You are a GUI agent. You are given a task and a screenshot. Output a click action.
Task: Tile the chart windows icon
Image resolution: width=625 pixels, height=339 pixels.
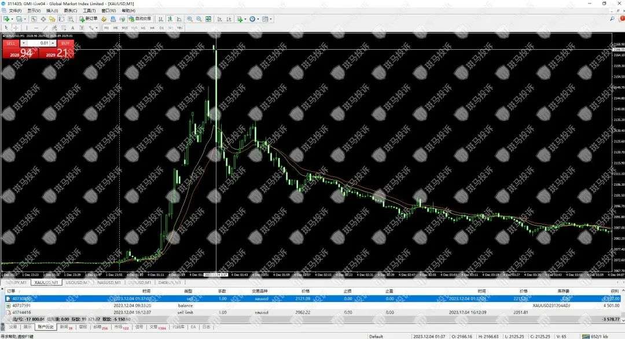[208, 19]
